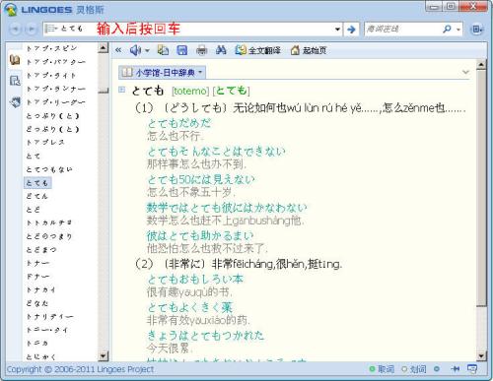Image resolution: width=493 pixels, height=381 pixels.
Task: Select とど in word list
Action: pos(34,210)
